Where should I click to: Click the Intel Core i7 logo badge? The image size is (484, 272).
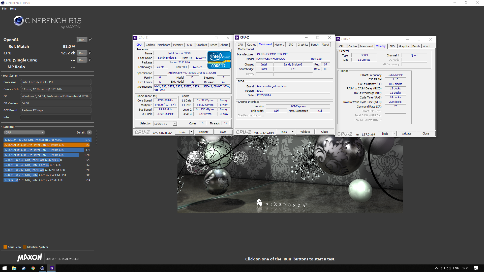[219, 60]
